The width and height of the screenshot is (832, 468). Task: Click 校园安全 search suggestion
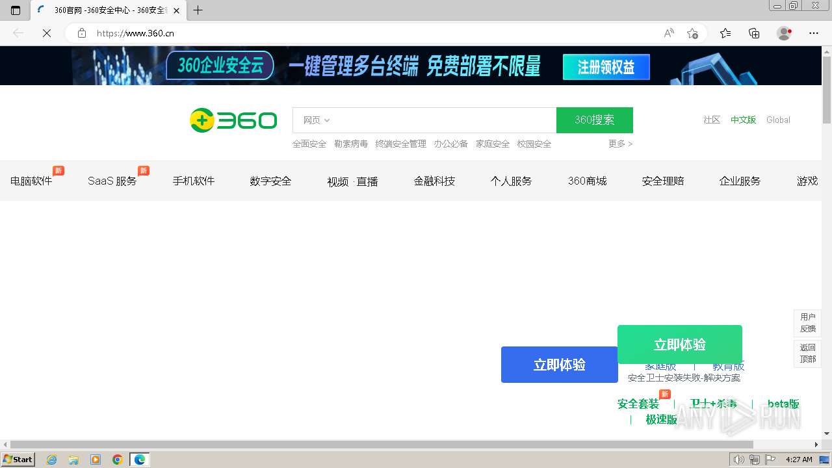(x=534, y=144)
